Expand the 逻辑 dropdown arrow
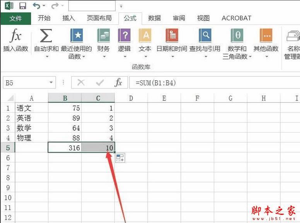300x223 pixels. (x=125, y=56)
